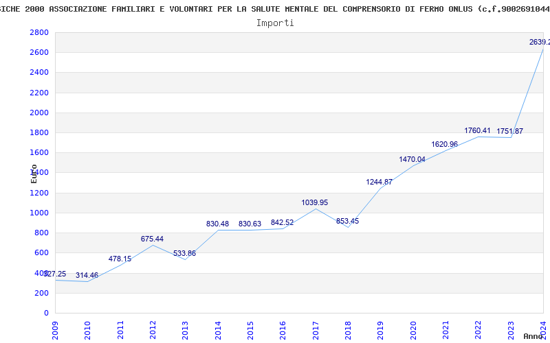
Task: Click the data label 842.52
Action: click(282, 222)
